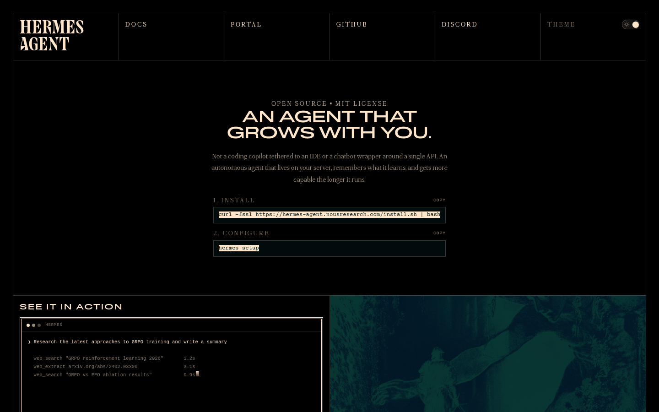Click the curl install command box
The width and height of the screenshot is (659, 412).
(x=329, y=215)
